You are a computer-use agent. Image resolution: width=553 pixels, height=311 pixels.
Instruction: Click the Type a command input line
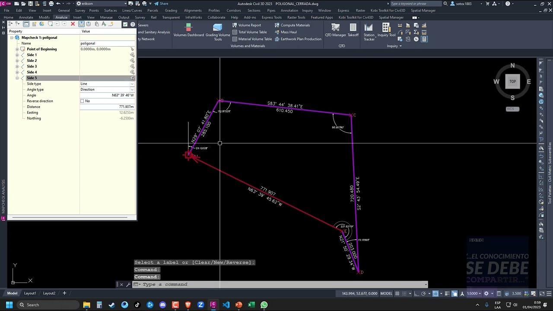[283, 284]
